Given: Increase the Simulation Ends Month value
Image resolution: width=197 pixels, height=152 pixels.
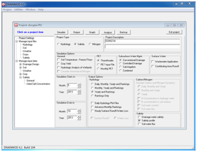Looking at the screenshot, I should coord(79,110).
